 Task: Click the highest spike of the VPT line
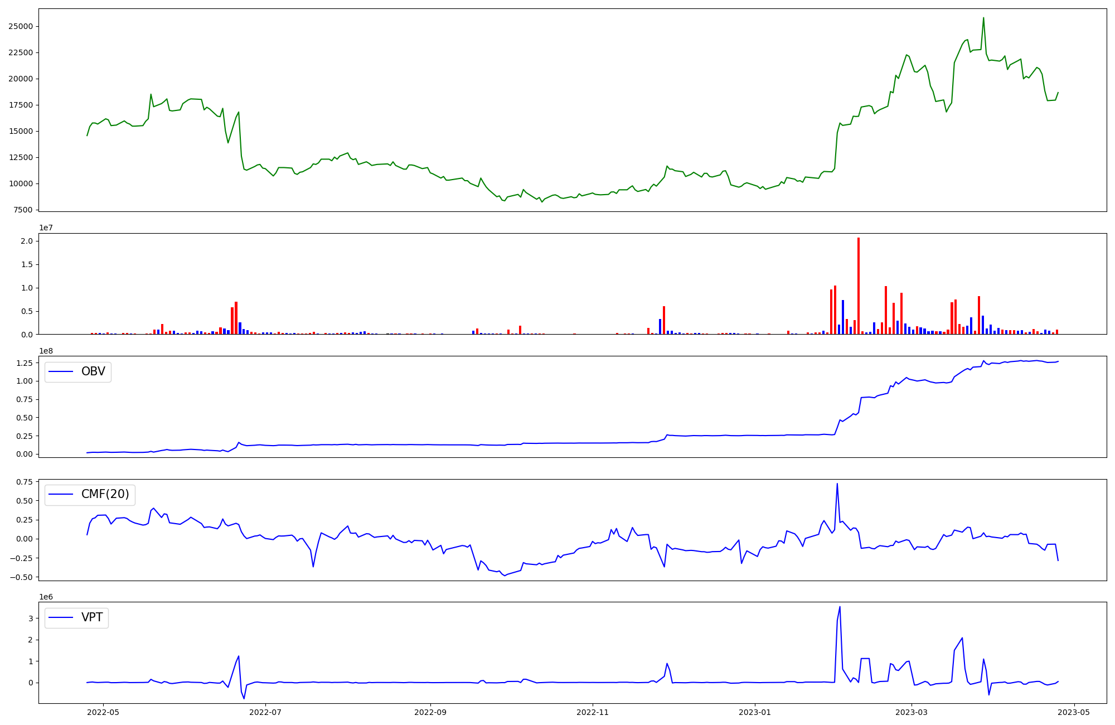click(x=840, y=607)
